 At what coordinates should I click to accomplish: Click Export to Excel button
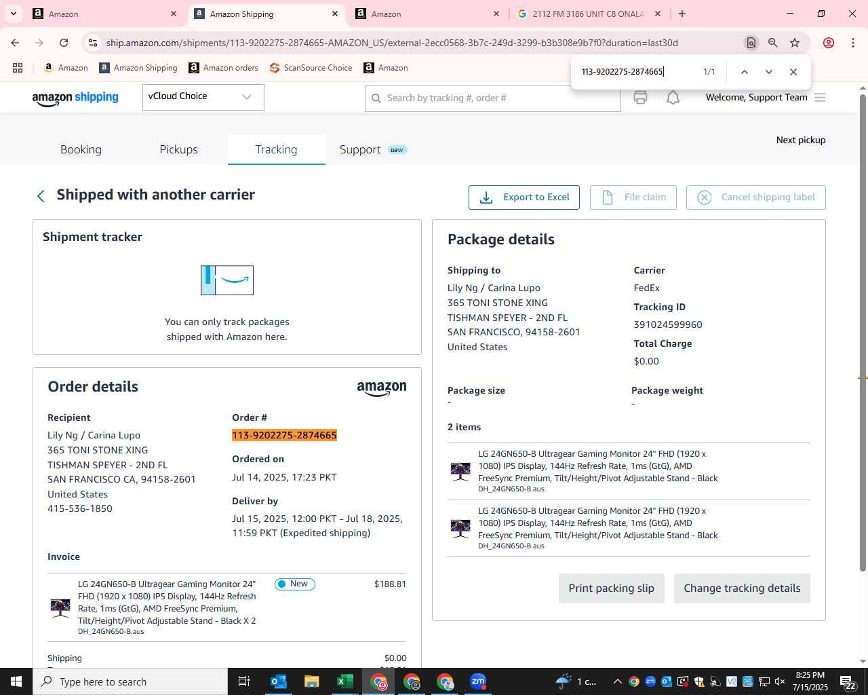click(x=524, y=198)
